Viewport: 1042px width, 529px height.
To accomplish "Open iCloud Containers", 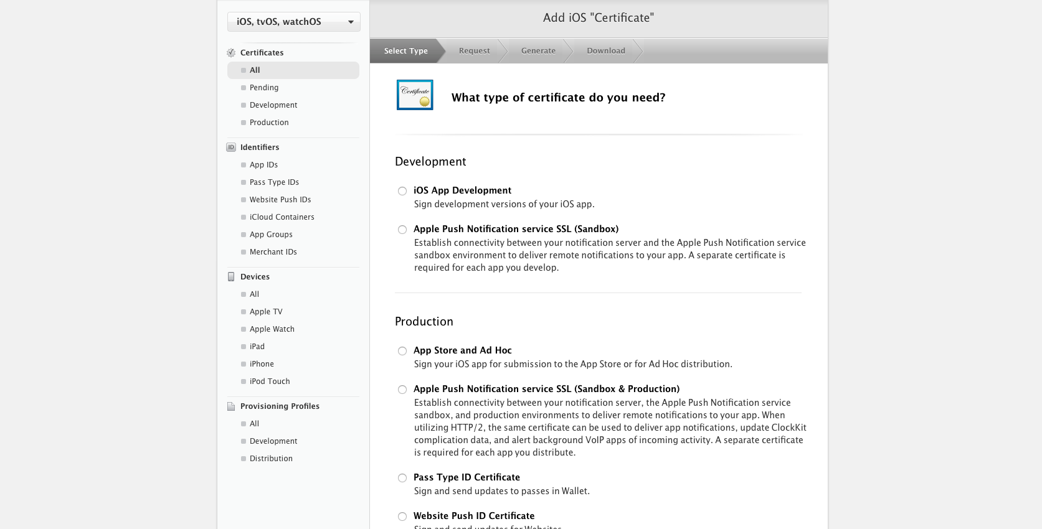I will pos(282,217).
